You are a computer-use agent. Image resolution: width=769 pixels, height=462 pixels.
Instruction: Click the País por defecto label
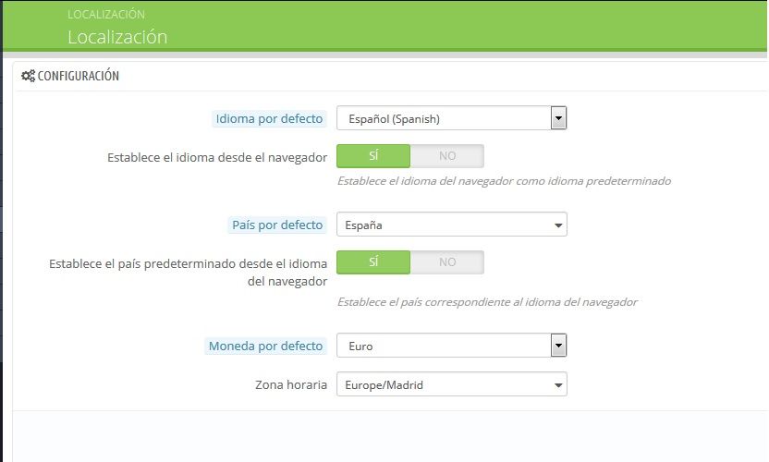point(277,225)
